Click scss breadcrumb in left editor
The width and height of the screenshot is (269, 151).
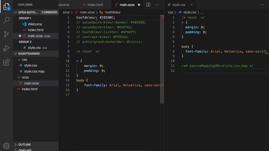(x=66, y=12)
